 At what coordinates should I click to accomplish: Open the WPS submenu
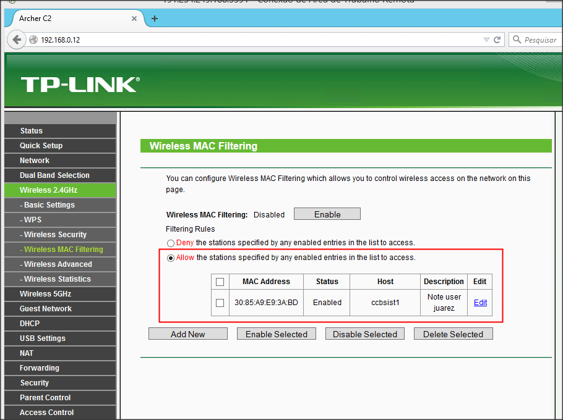[61, 220]
